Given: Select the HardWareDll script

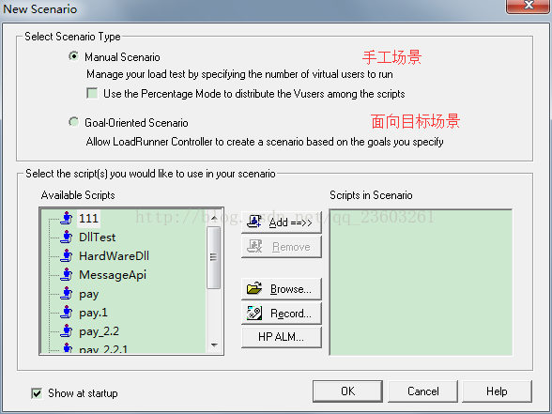Looking at the screenshot, I should coord(115,256).
